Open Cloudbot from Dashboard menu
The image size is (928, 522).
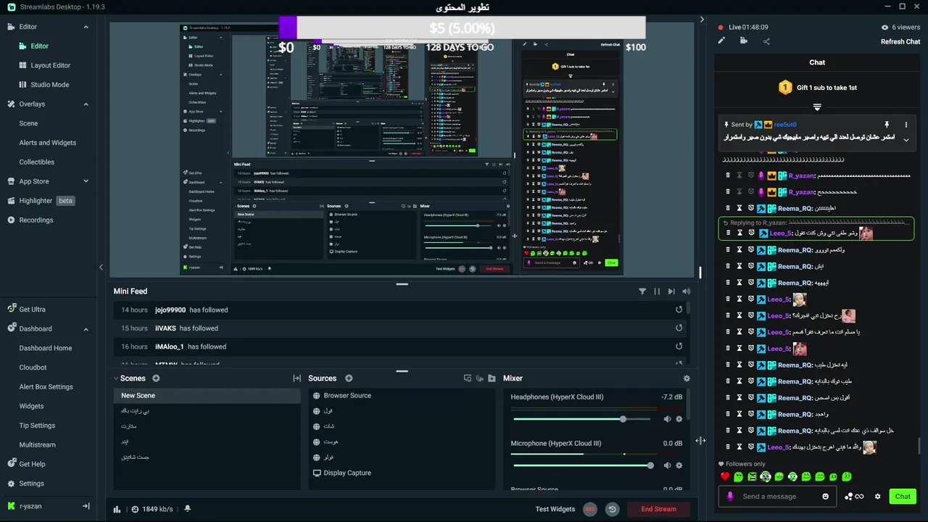(x=33, y=368)
